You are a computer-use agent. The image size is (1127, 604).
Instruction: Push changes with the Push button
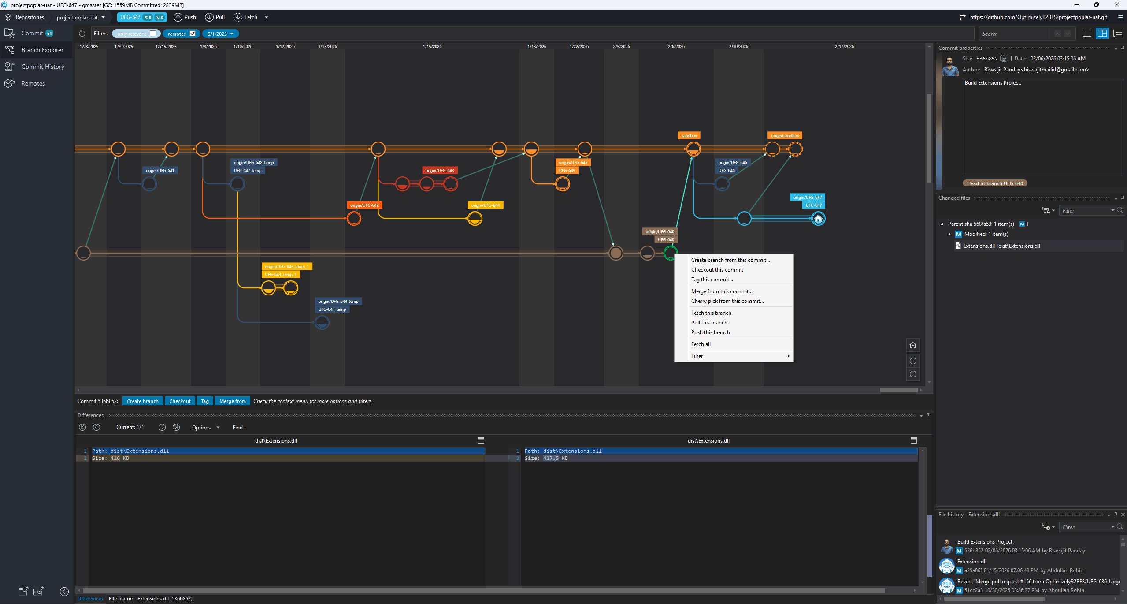coord(185,17)
